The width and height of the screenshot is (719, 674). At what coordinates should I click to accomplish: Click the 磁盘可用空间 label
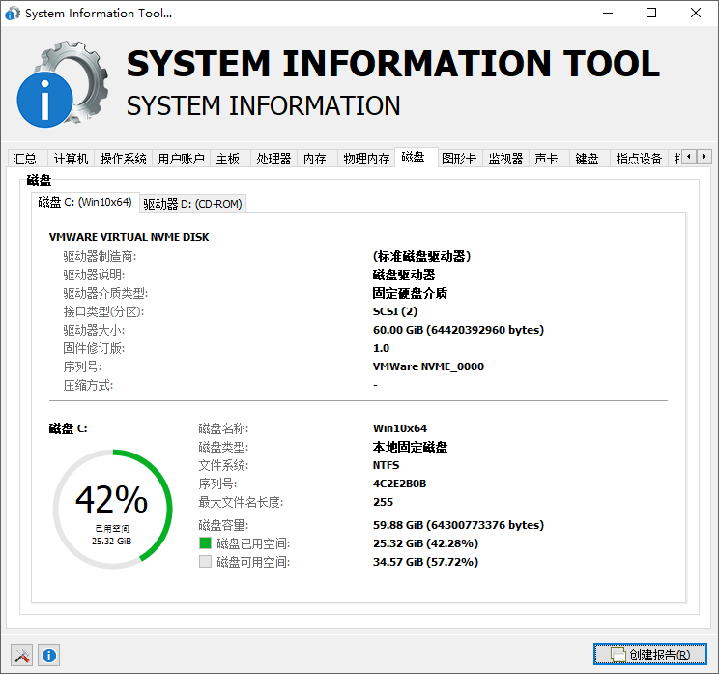tap(253, 562)
